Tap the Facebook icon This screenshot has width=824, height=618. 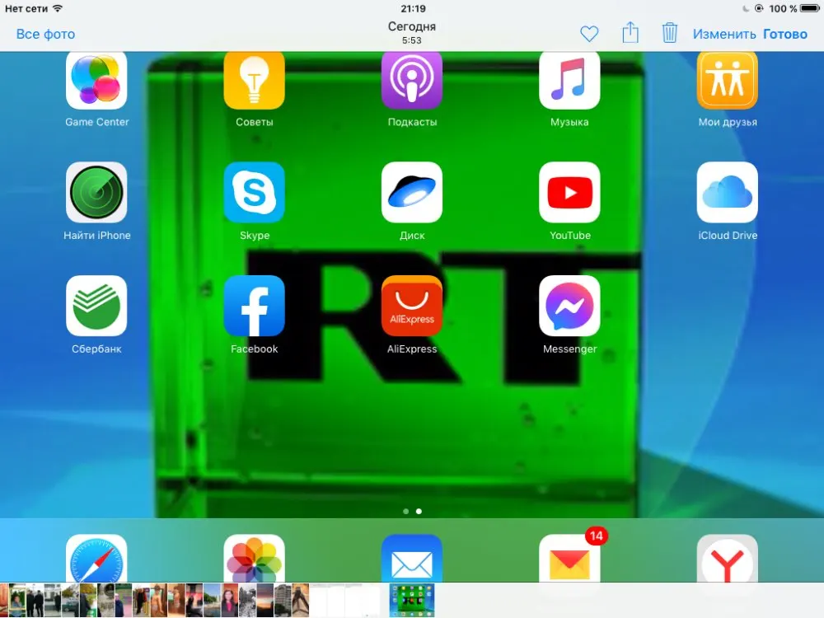255,306
